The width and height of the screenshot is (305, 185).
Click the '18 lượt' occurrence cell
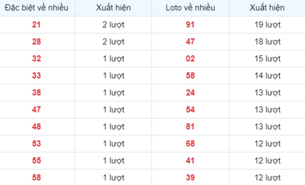point(268,42)
